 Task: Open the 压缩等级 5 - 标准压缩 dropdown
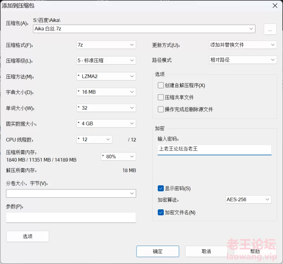(106, 60)
